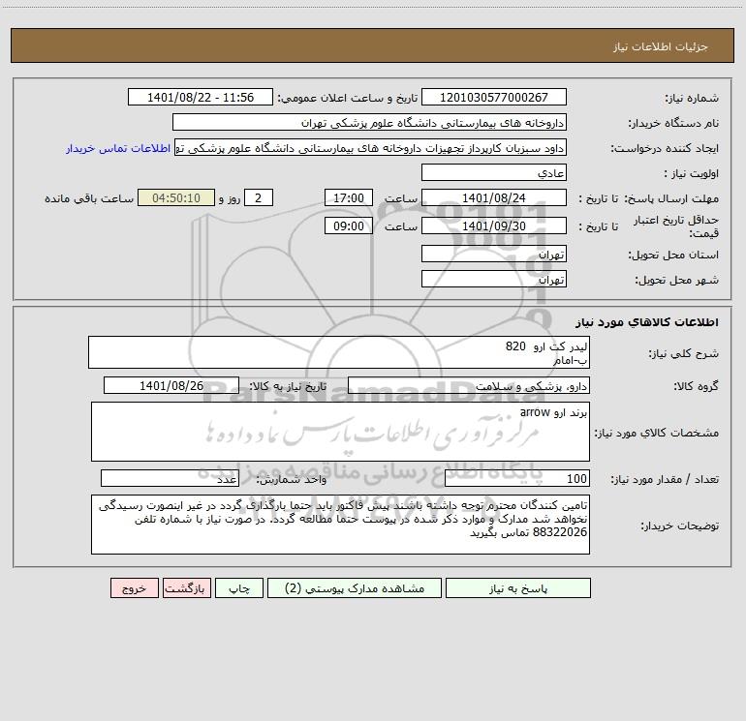This screenshot has width=746, height=721.
Task: Click the general description box لیدر کت ارو 820
Action: click(x=339, y=352)
